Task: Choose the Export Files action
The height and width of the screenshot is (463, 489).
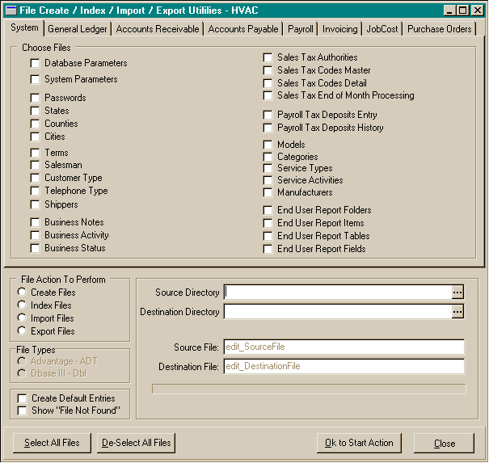Action: pos(23,331)
